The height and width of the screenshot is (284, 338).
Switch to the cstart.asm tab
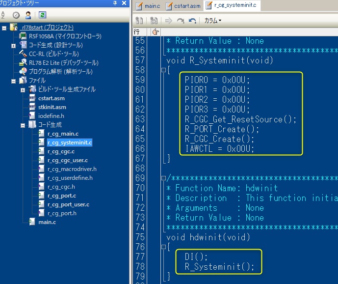[x=183, y=6]
